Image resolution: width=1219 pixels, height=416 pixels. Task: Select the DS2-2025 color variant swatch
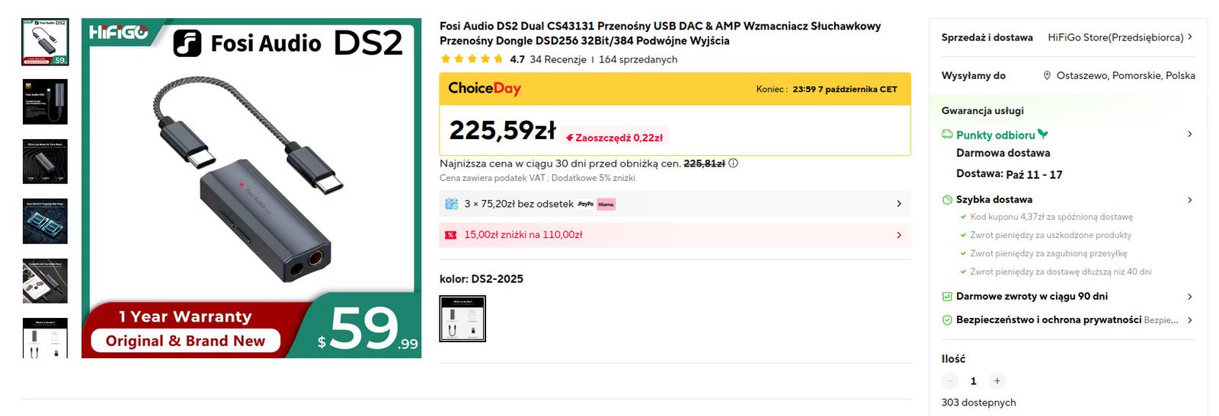tap(462, 319)
